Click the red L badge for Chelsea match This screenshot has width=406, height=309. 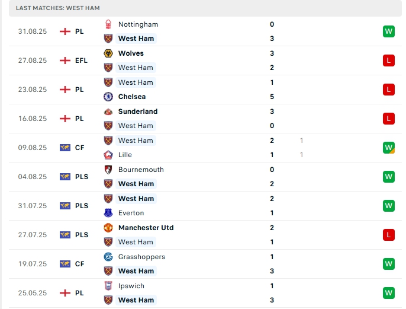coord(388,90)
